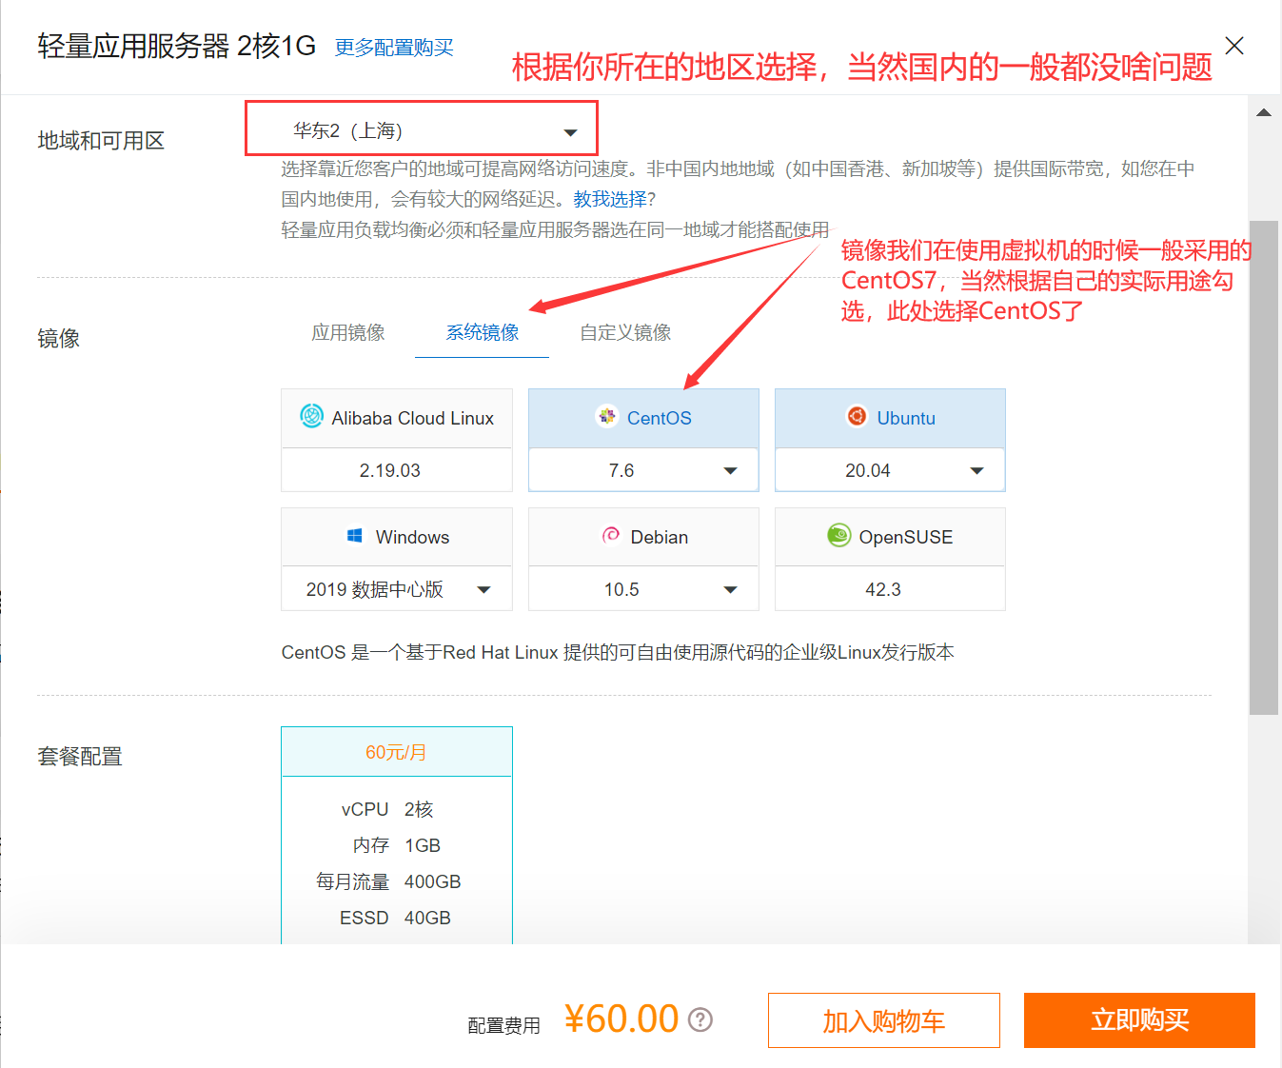Click the Ubuntu logo icon
This screenshot has width=1282, height=1068.
tap(857, 416)
